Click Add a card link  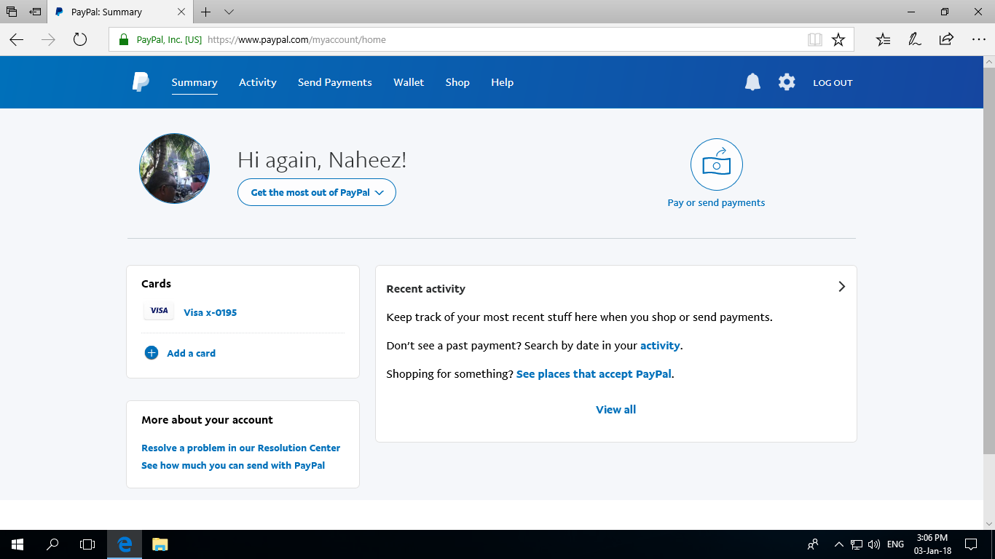[191, 353]
